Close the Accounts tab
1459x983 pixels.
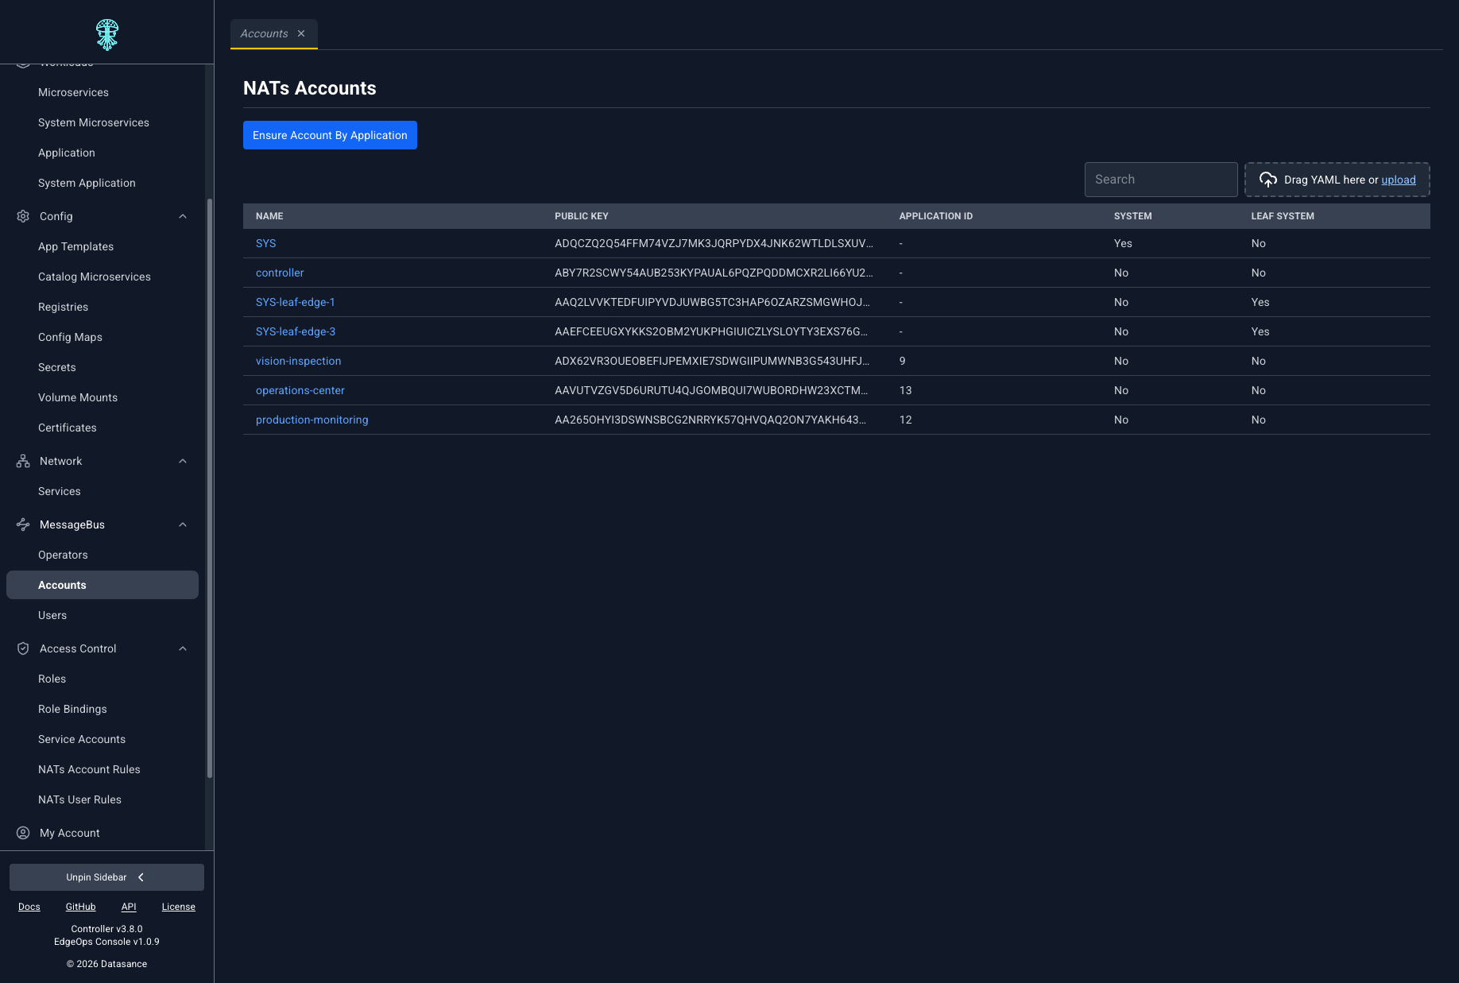tap(301, 33)
